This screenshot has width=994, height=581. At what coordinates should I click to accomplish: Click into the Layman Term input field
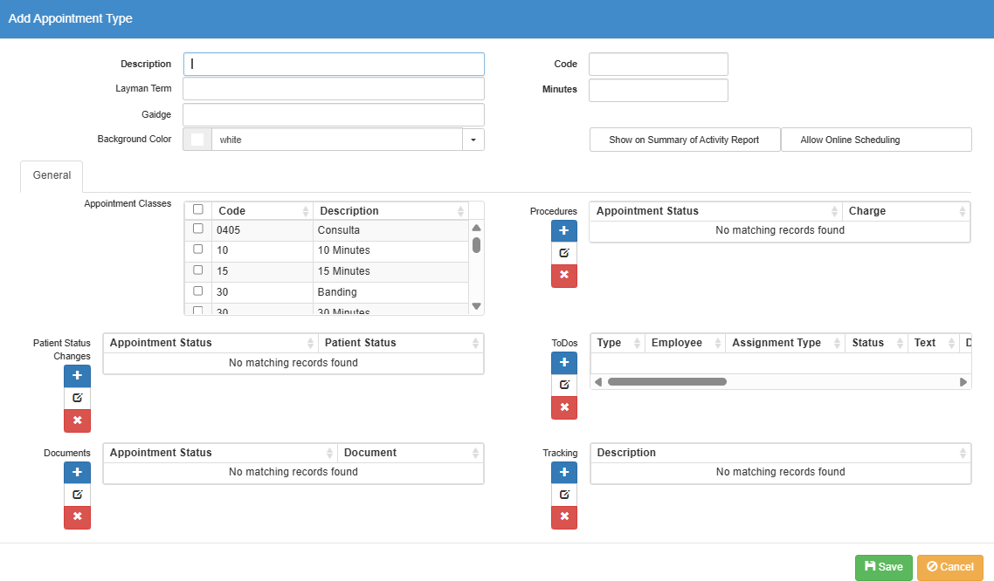333,89
